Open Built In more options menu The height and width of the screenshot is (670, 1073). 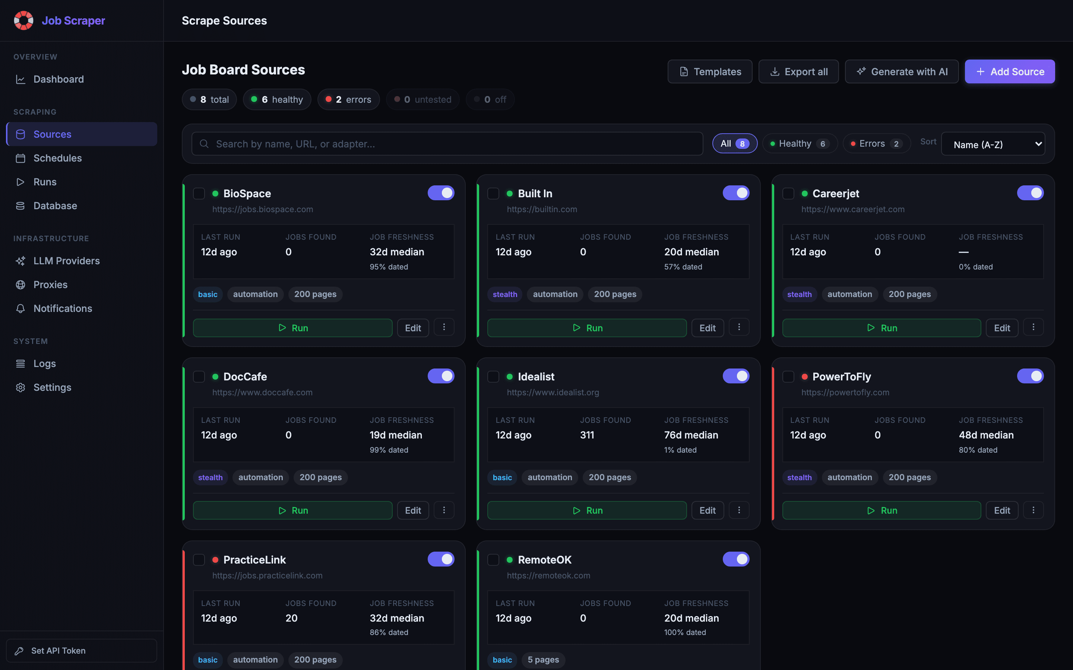tap(739, 327)
